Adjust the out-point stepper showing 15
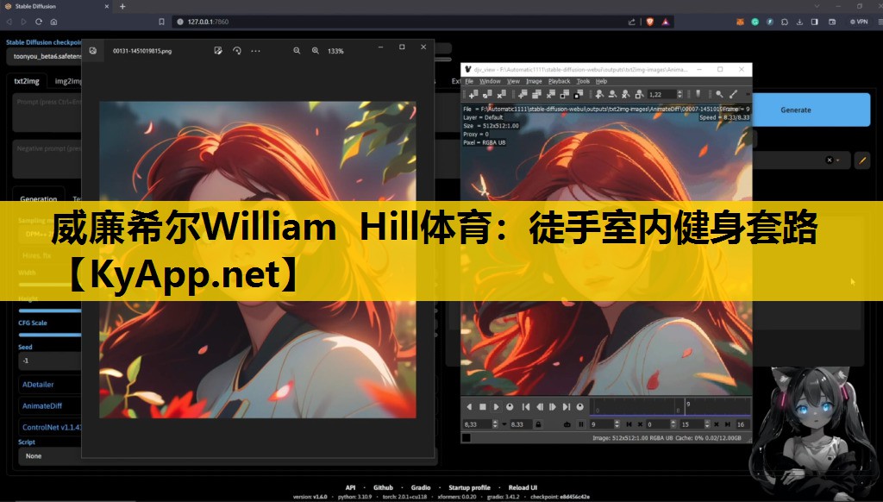The image size is (883, 502). 707,424
